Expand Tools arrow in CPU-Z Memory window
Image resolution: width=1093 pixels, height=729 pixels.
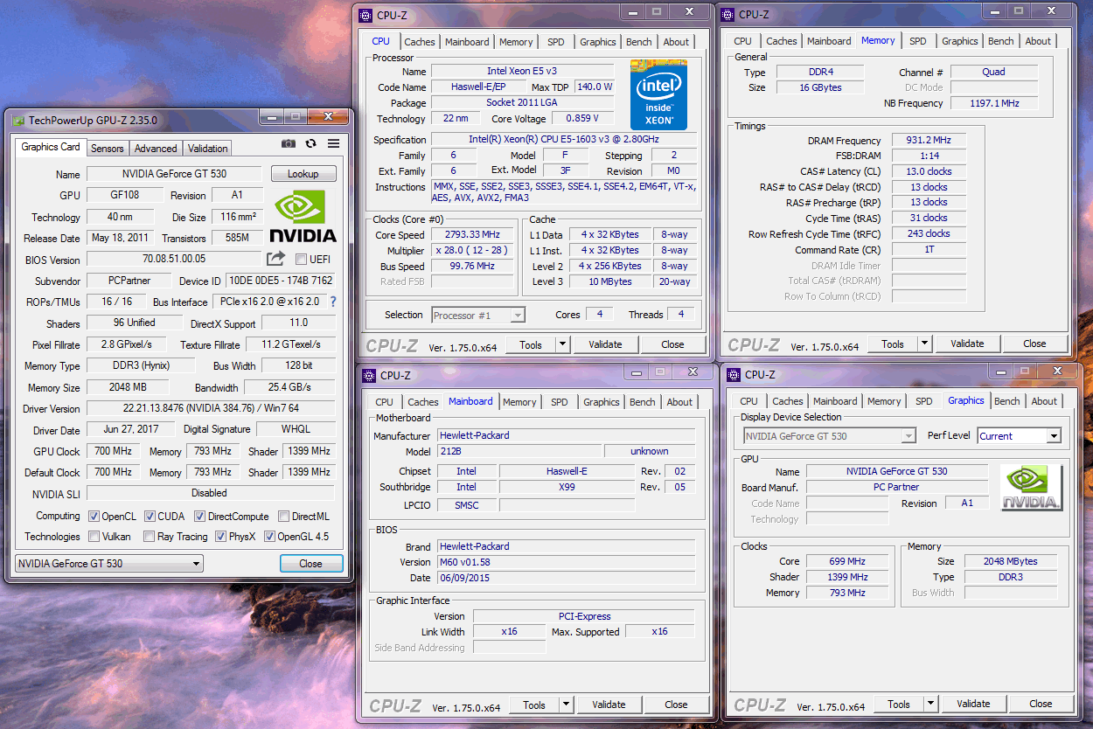924,344
